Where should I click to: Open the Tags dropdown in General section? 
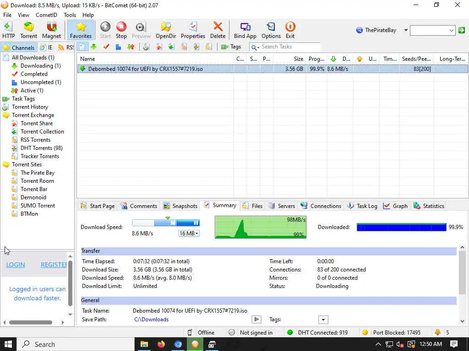[x=323, y=319]
